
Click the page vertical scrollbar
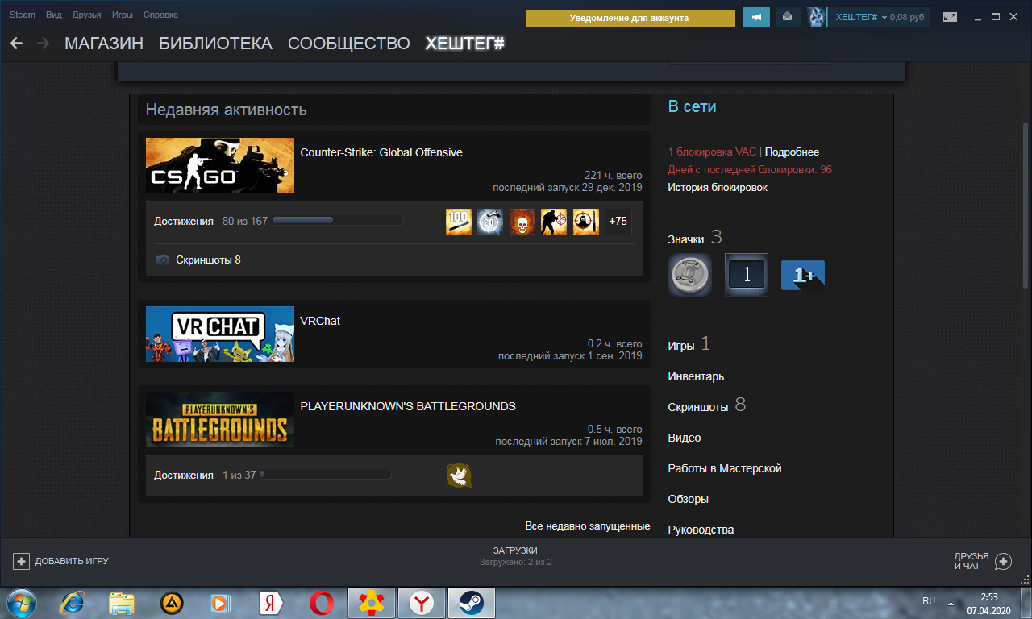coord(1026,206)
